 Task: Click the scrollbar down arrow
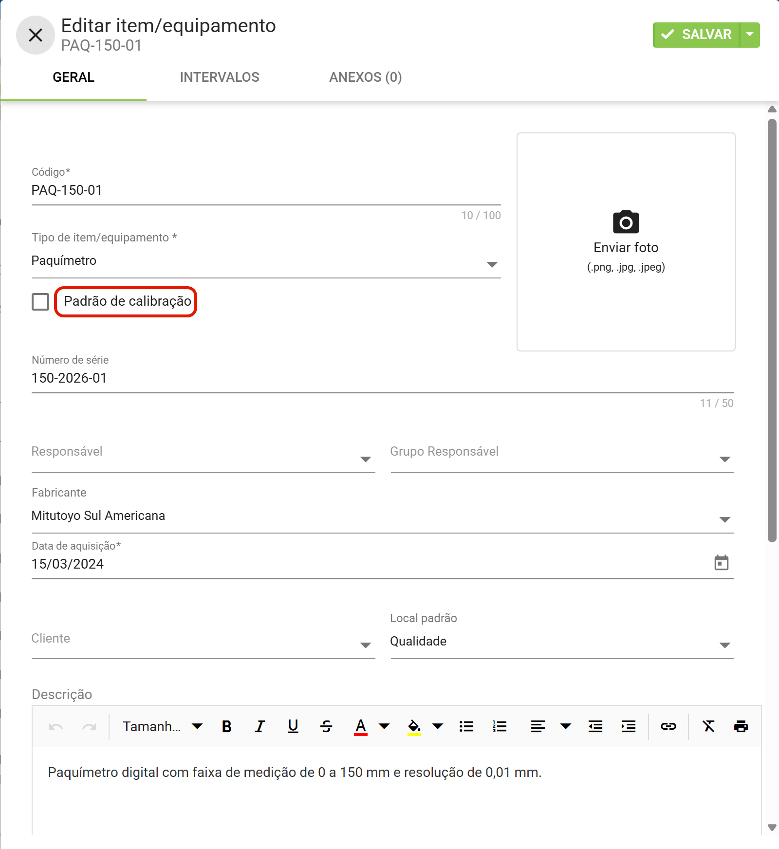pos(772,828)
